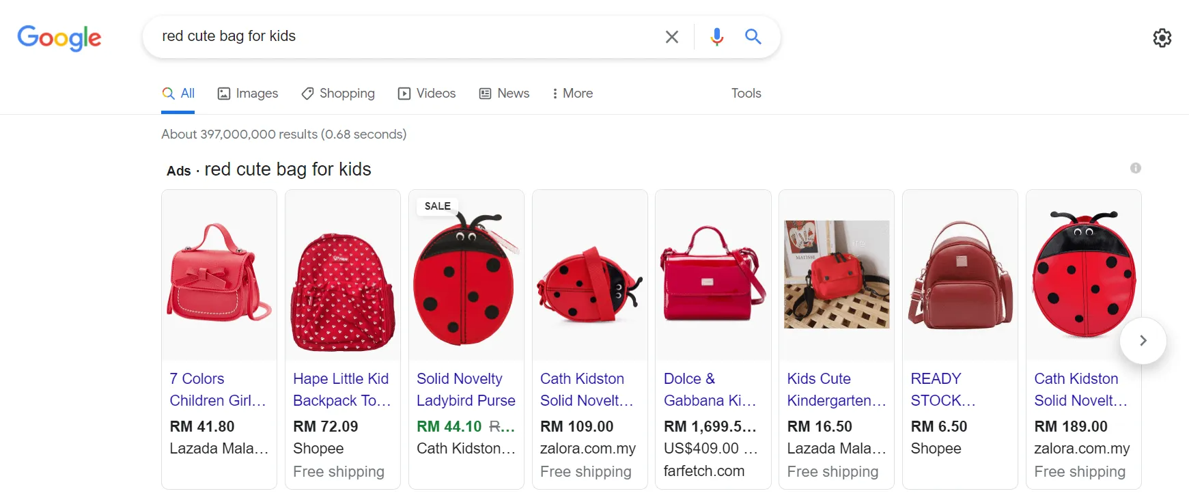The image size is (1189, 502).
Task: Expand the ad carousel with the right chevron
Action: [1143, 340]
